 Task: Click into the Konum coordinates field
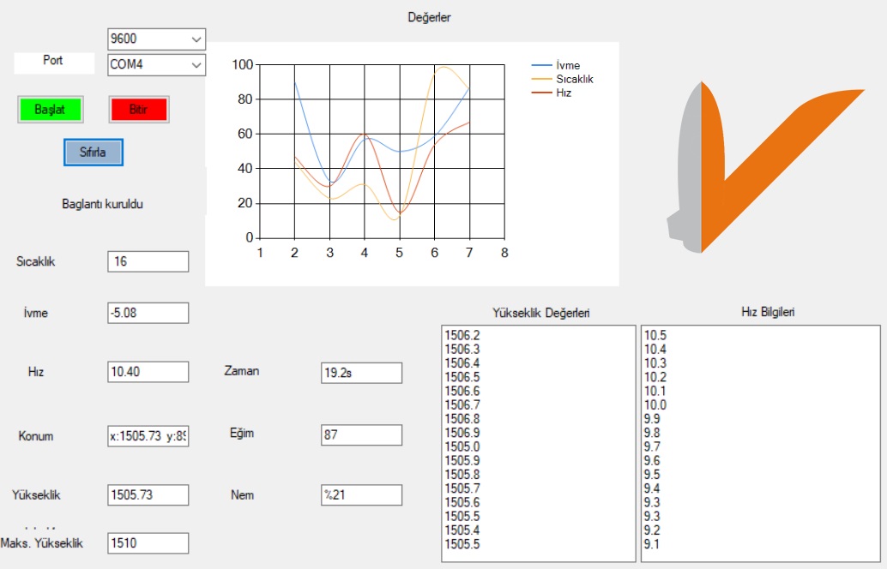148,436
